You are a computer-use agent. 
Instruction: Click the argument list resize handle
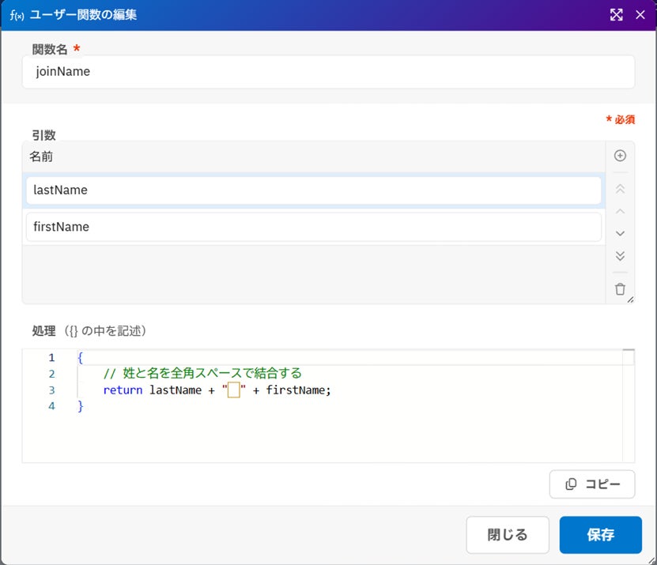(630, 299)
